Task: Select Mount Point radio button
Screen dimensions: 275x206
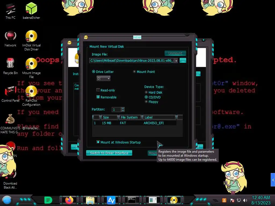Action: [134, 71]
